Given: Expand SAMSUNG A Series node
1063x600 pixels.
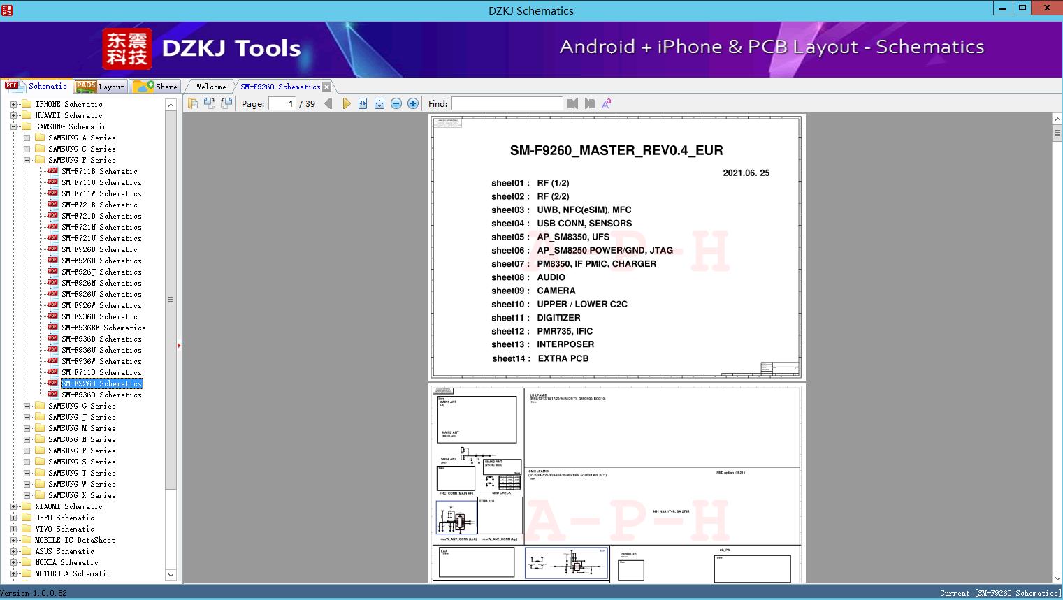Looking at the screenshot, I should (27, 138).
